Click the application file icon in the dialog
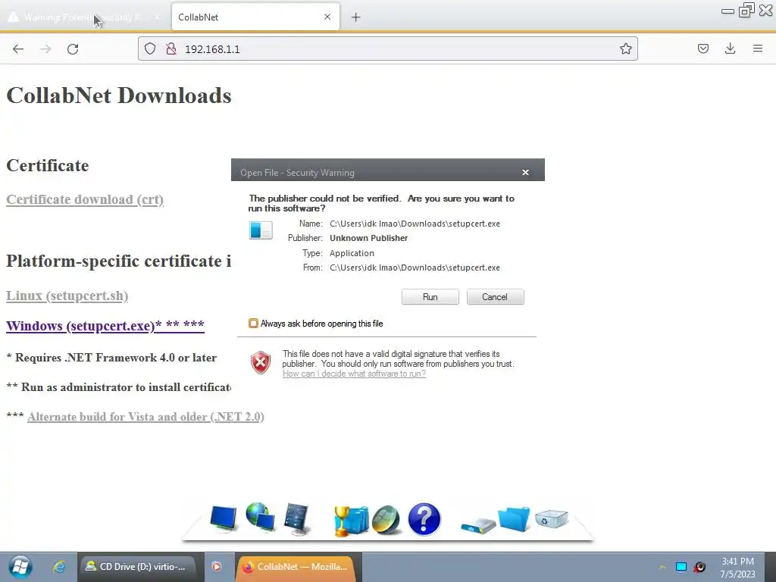The width and height of the screenshot is (776, 582). (261, 230)
